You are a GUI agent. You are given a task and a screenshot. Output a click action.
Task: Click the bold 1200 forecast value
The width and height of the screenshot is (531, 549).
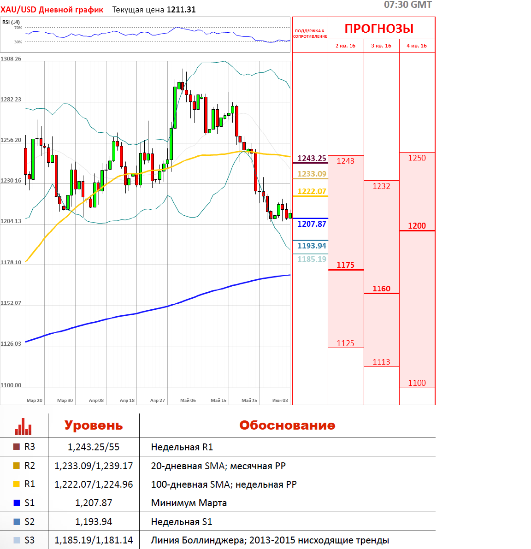(x=417, y=226)
